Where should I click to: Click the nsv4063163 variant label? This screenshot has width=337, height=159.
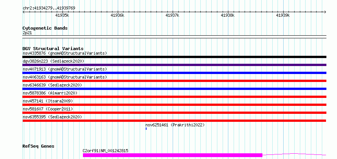(x=65, y=77)
